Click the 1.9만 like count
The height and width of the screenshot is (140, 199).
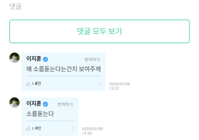(x=36, y=128)
